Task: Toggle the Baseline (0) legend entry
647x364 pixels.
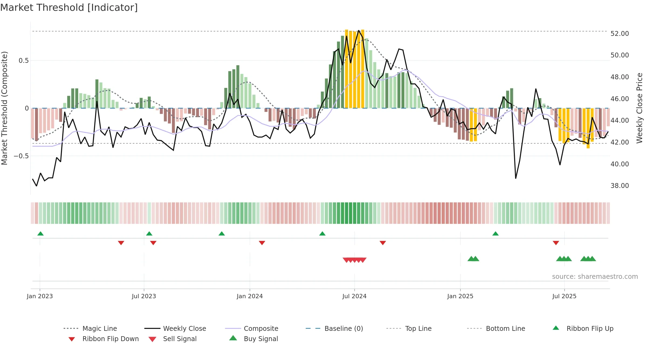Action: (x=334, y=328)
